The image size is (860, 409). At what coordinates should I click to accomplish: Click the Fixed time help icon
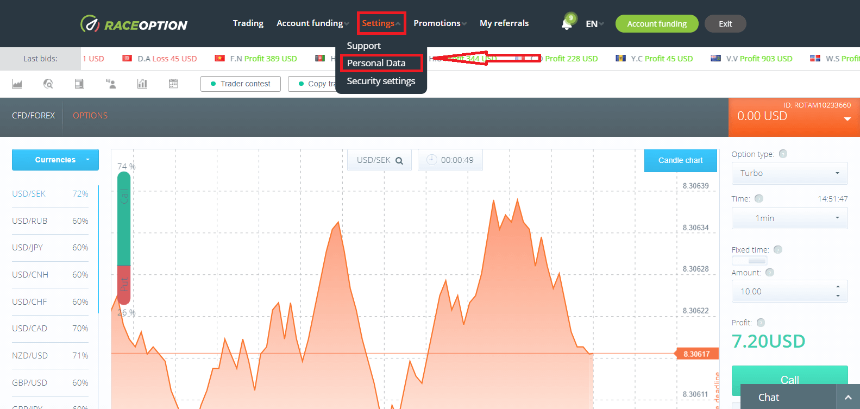(x=778, y=250)
